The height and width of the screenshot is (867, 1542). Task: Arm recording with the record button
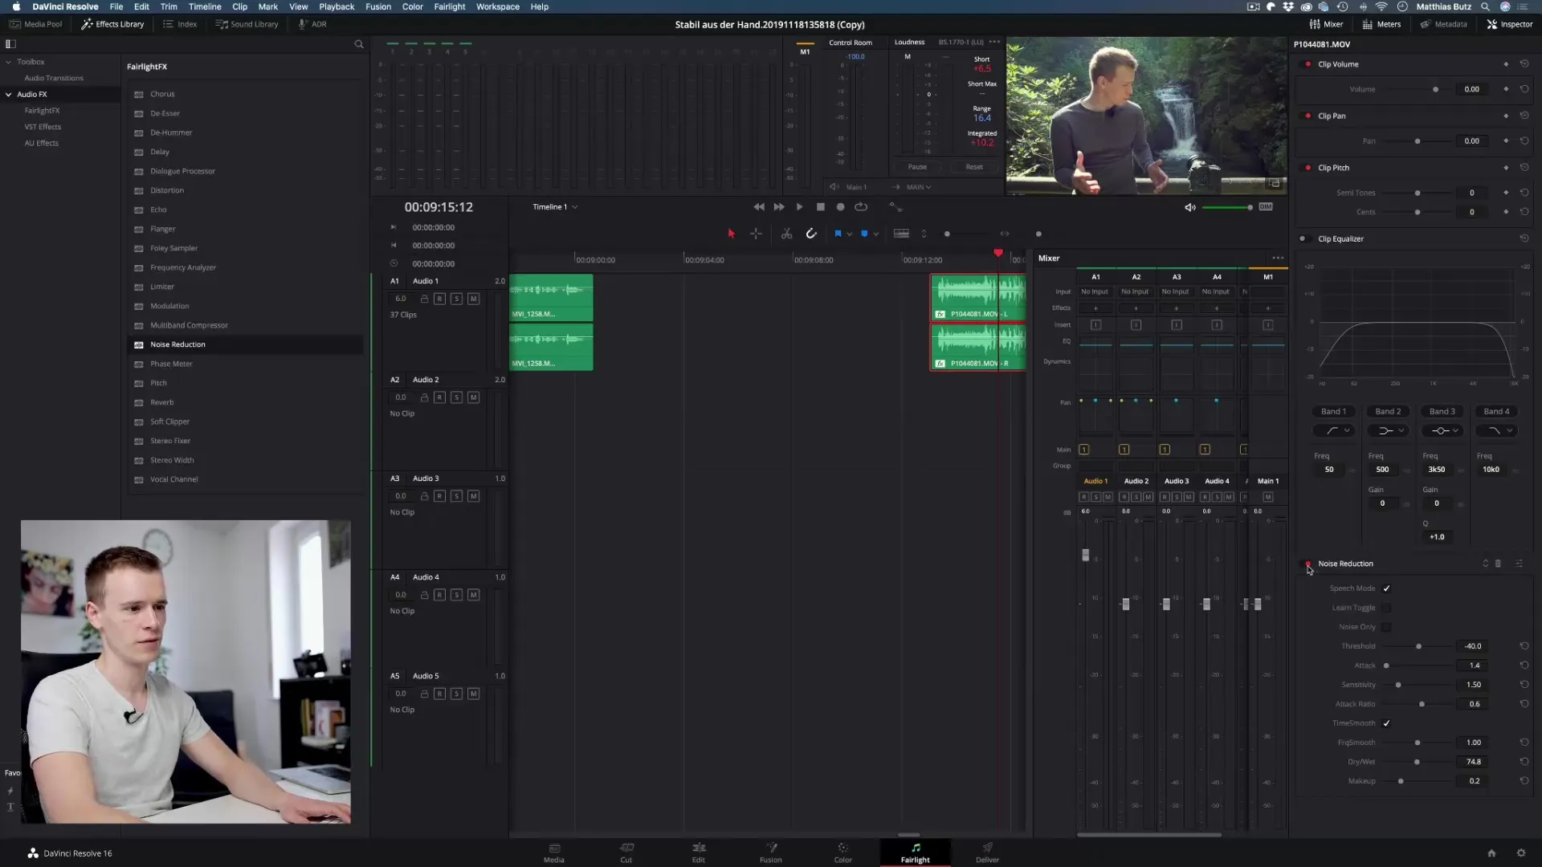840,207
